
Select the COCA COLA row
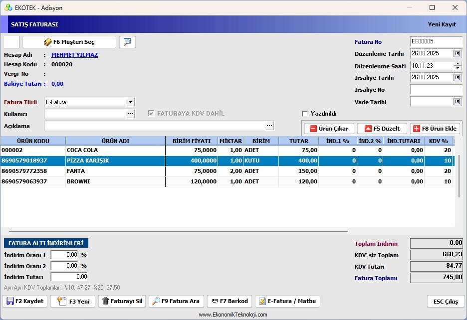[x=227, y=151]
